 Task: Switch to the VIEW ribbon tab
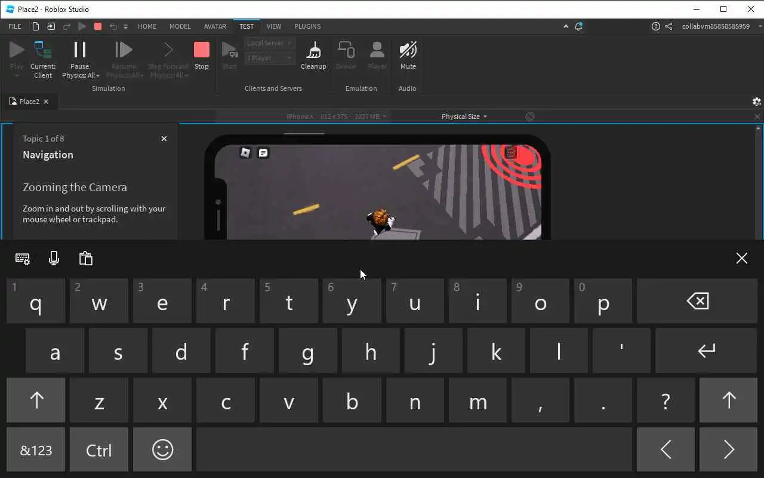pyautogui.click(x=274, y=26)
